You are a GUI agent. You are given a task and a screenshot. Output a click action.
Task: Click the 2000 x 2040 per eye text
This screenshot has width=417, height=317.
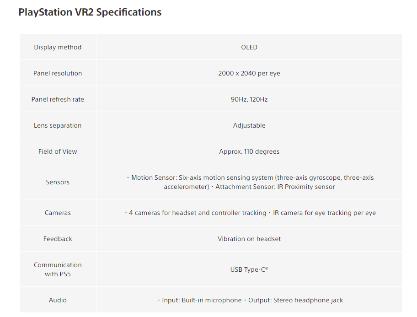click(249, 73)
